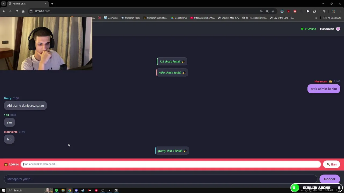Click the teal circle extension icon

point(282,11)
